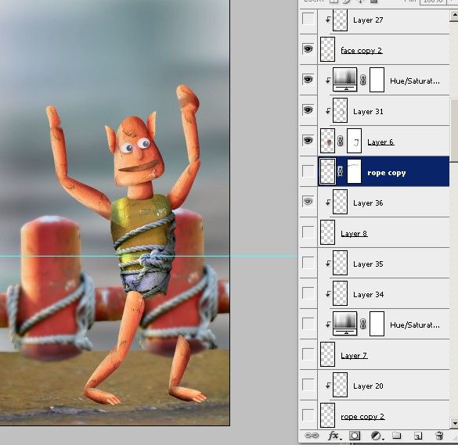Select the layer named Layer 7
Screen dimensions: 458x445
[354, 355]
